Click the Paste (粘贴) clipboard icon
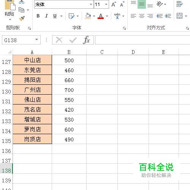 (10, 5)
